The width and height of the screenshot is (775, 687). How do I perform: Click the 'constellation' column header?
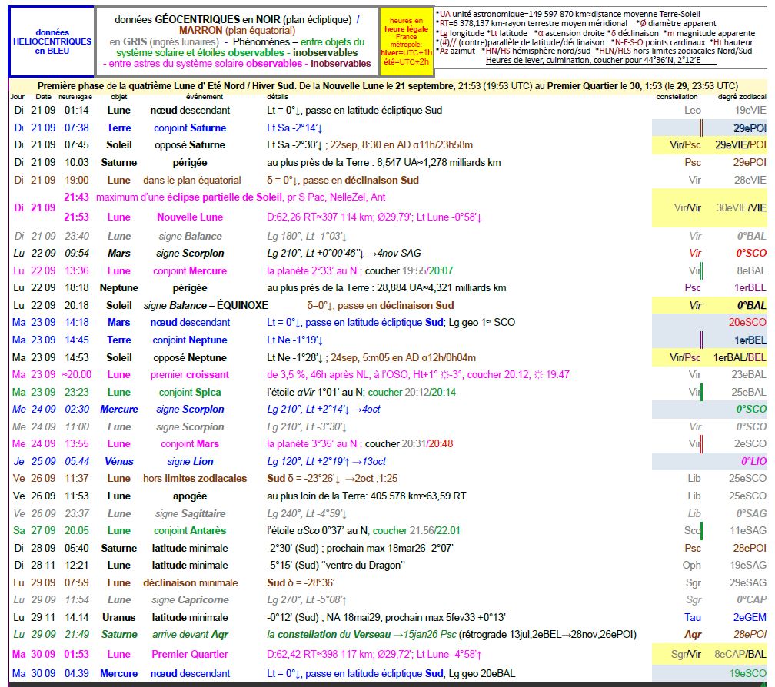(x=677, y=97)
